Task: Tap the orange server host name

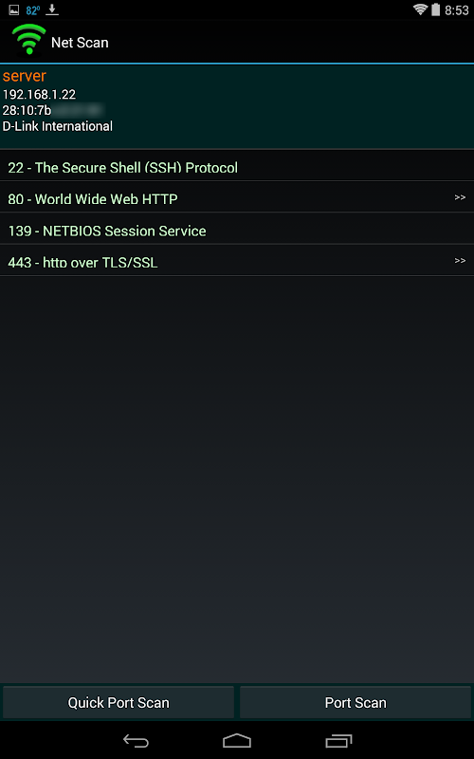Action: pyautogui.click(x=25, y=76)
